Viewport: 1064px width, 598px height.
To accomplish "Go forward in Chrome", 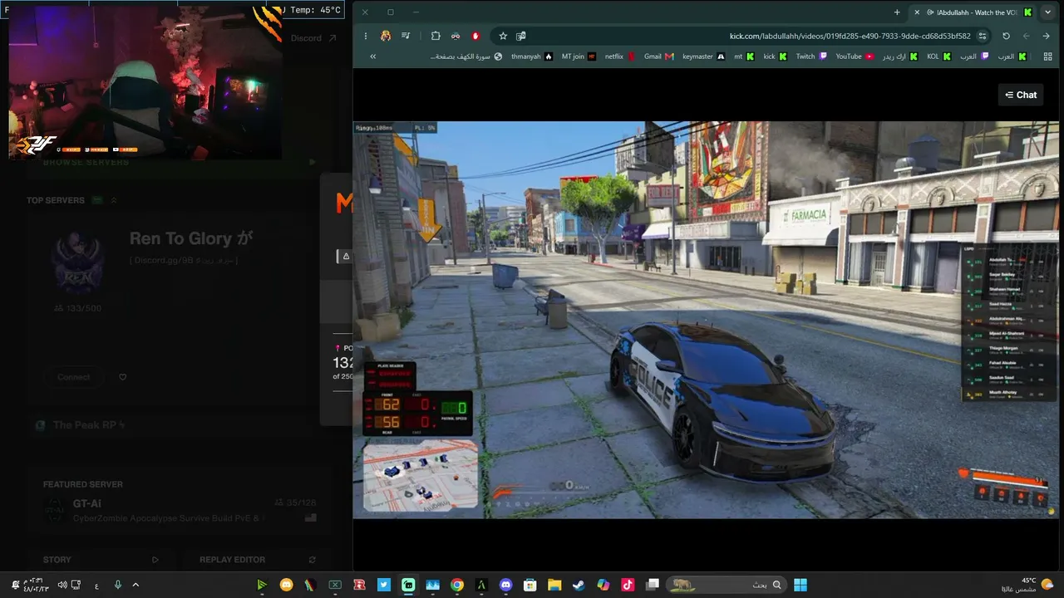I will coord(1026,36).
